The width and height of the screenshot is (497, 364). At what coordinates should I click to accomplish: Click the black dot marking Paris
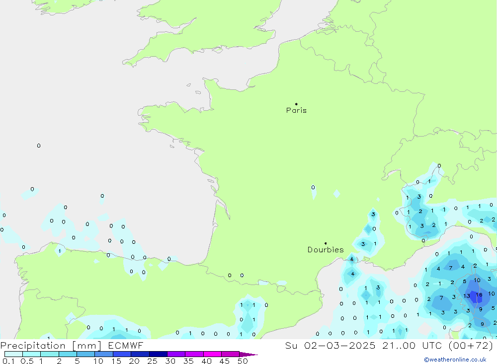coord(296,104)
